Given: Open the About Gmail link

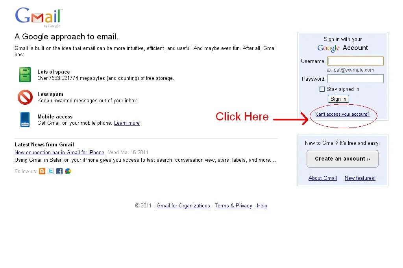Looking at the screenshot, I should pyautogui.click(x=323, y=178).
